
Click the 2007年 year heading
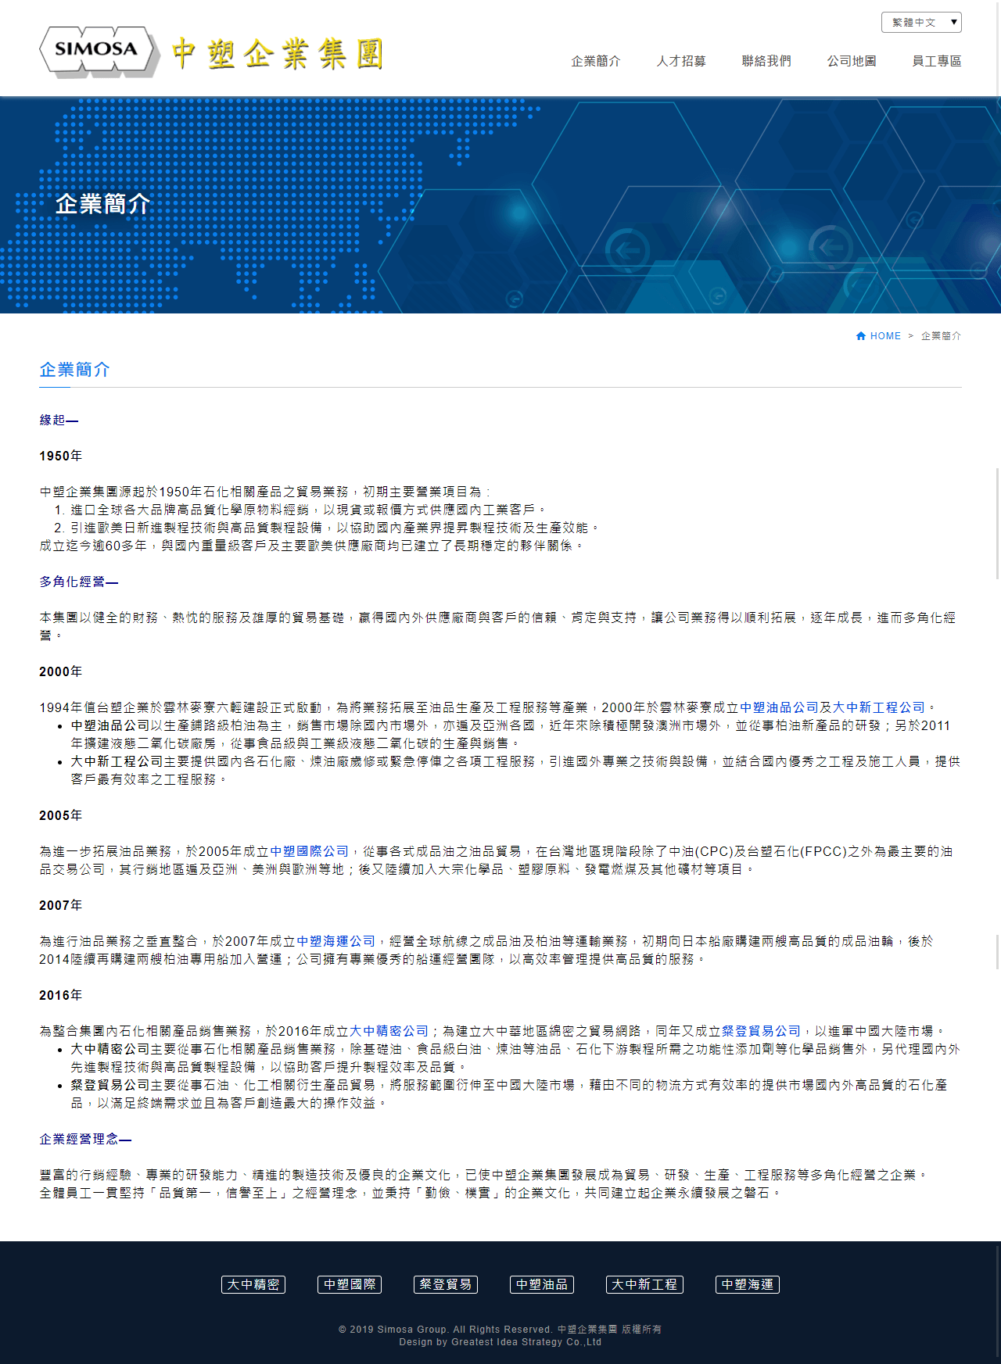pos(61,905)
